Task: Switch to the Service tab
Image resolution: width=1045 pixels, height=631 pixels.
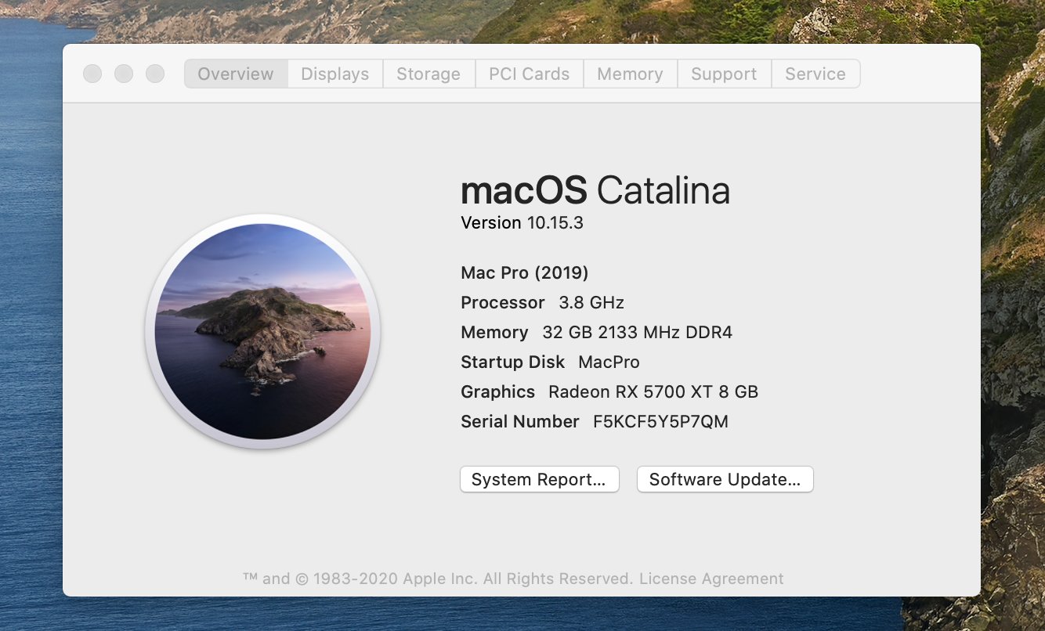Action: (815, 74)
